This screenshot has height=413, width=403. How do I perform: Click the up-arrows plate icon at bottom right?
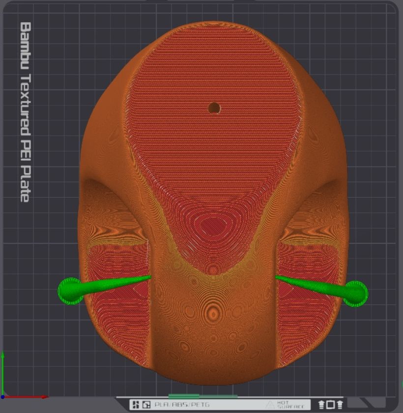point(330,405)
